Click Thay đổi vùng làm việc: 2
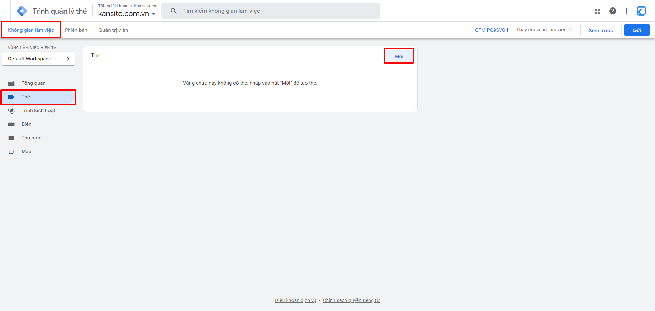Screen dimensions: 655x311 click(544, 30)
